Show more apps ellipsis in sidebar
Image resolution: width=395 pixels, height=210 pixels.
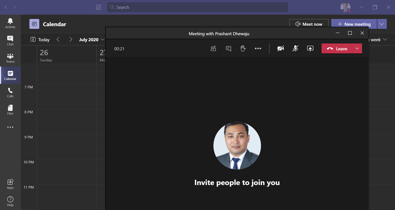10,127
